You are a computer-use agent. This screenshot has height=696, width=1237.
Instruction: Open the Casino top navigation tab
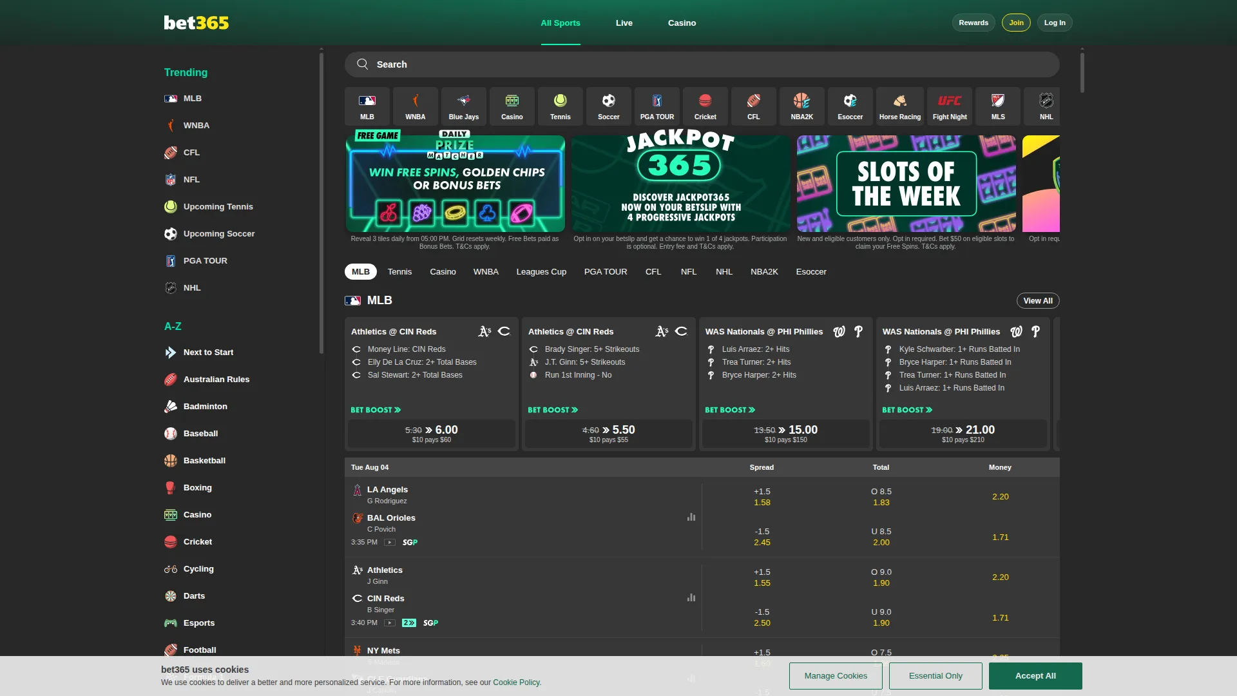point(682,23)
